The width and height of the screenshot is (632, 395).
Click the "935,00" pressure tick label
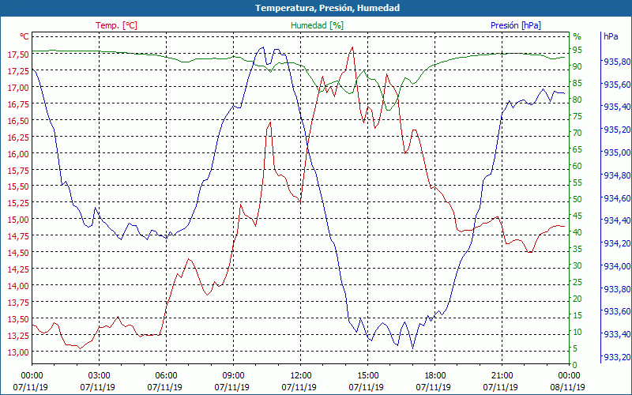click(x=617, y=152)
